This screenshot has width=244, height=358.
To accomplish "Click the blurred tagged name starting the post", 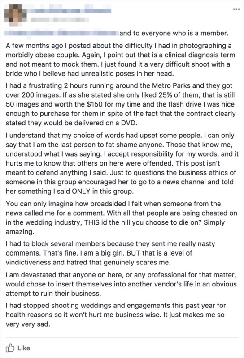I will [x=61, y=33].
